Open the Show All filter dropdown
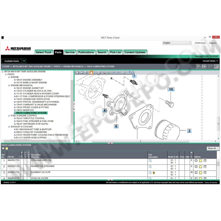Screen dimensions: 221x221 point(213,148)
